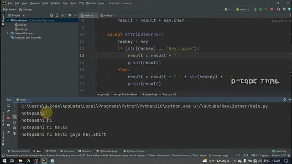Select mail.py in the Project tree
Image resolution: width=292 pixels, height=164 pixels.
coord(21,25)
